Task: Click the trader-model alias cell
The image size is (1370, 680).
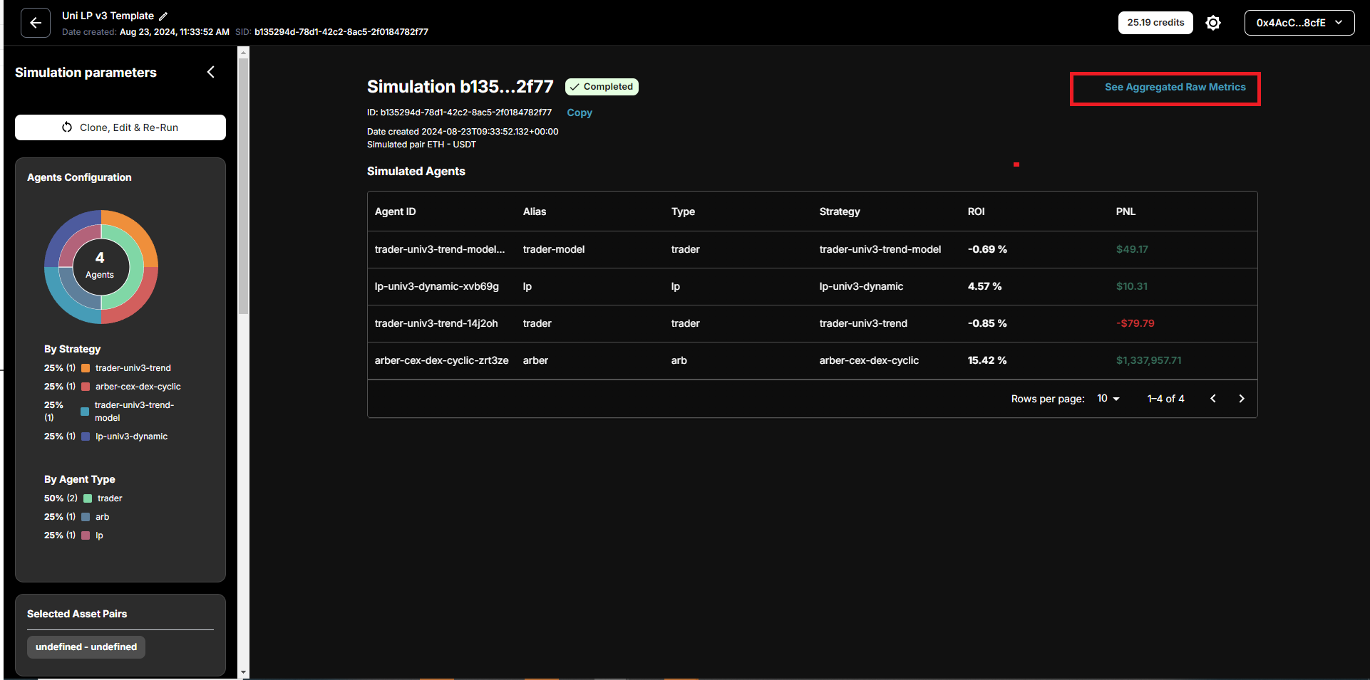Action: tap(554, 249)
